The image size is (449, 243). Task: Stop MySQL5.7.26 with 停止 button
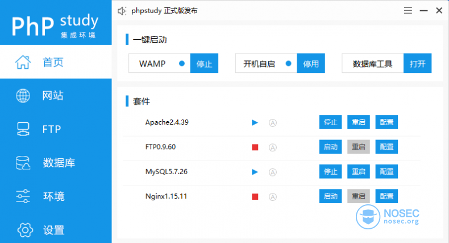(330, 171)
